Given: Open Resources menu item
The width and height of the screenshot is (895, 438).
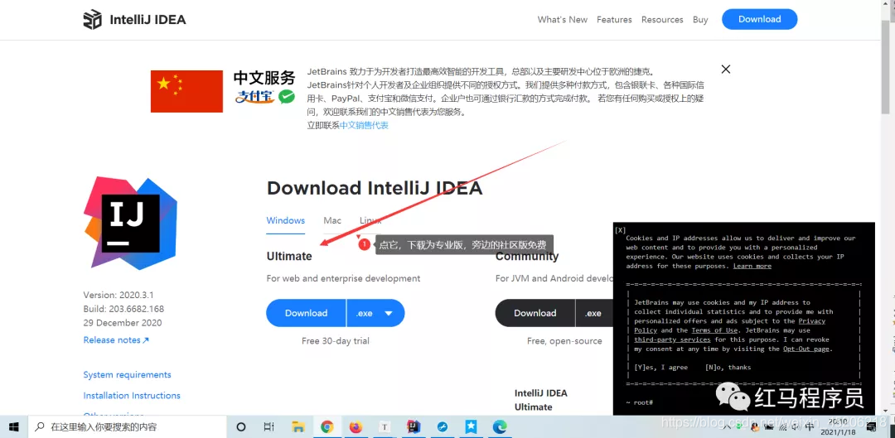Looking at the screenshot, I should [x=662, y=19].
